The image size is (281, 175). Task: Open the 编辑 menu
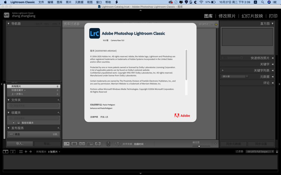tap(50, 2)
